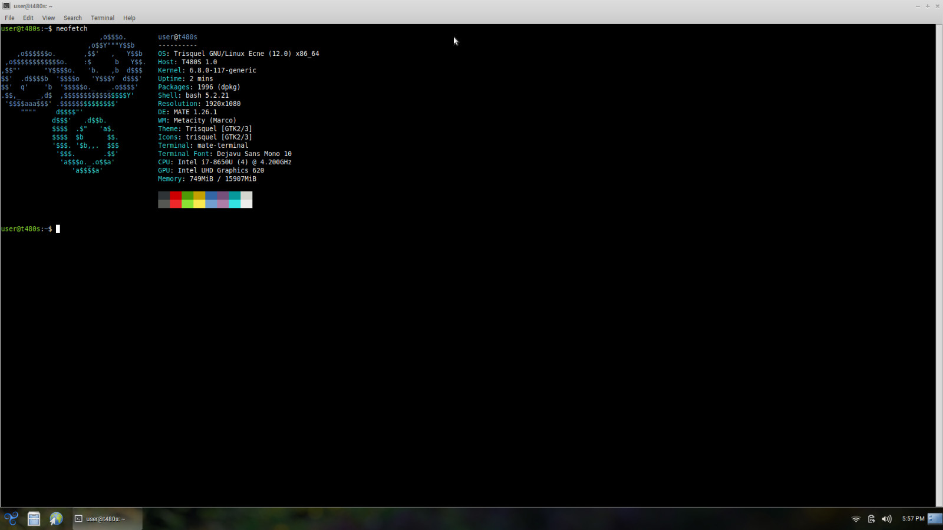Open the Terminal menu
The height and width of the screenshot is (530, 943).
coord(103,18)
